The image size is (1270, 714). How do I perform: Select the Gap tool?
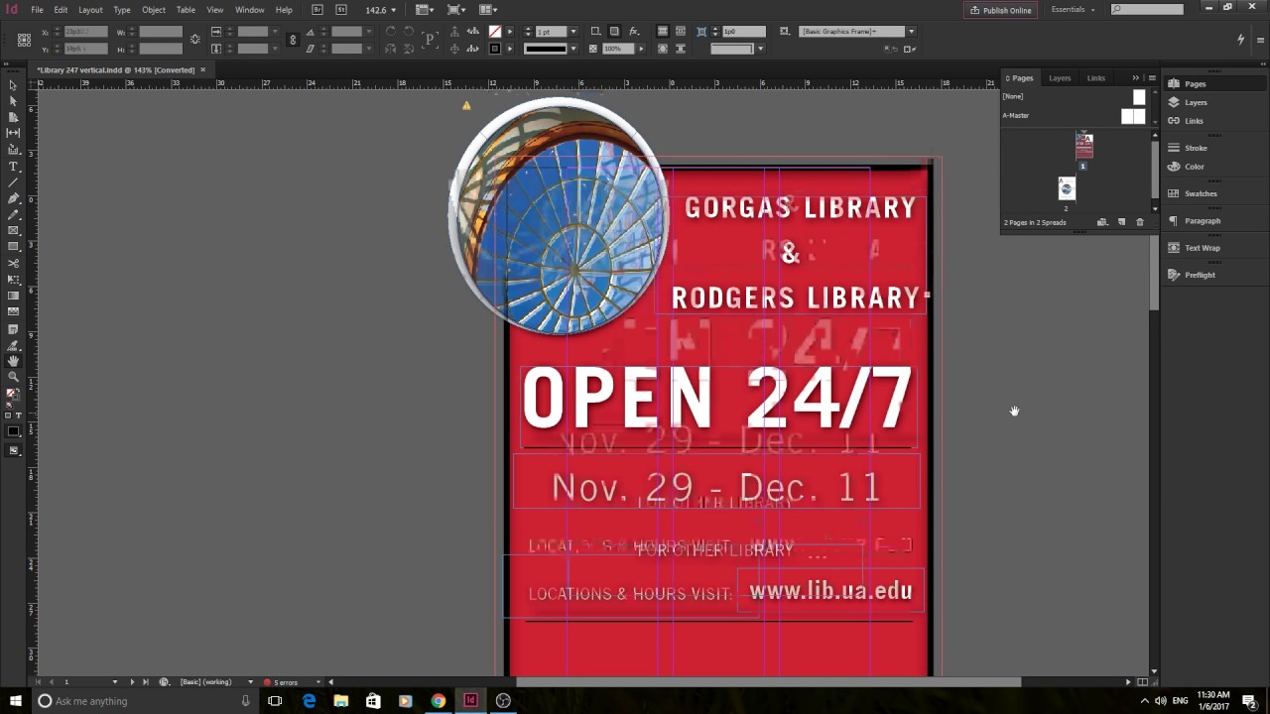click(13, 133)
